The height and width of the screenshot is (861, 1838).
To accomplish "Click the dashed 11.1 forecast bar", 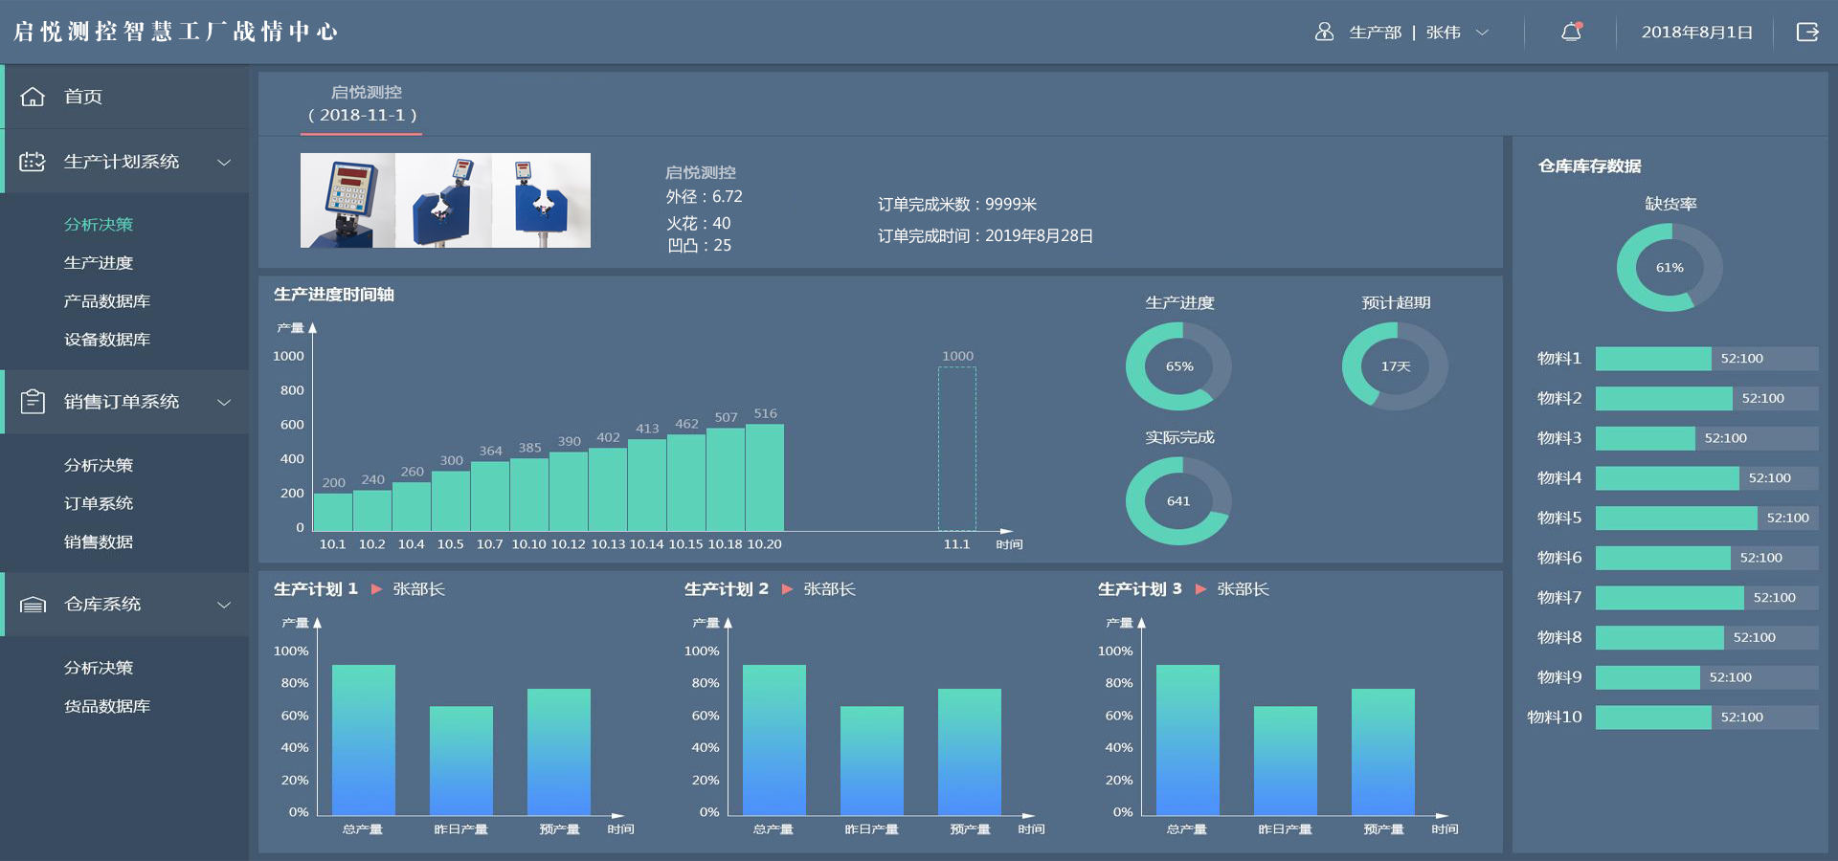I will coord(956,449).
